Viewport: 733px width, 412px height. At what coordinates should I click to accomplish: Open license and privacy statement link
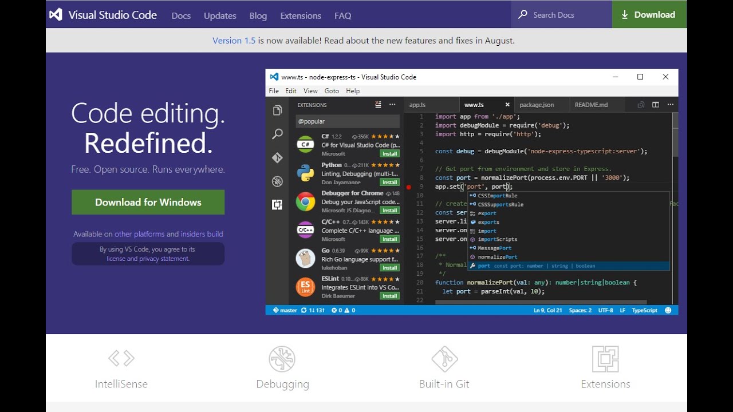tap(148, 259)
